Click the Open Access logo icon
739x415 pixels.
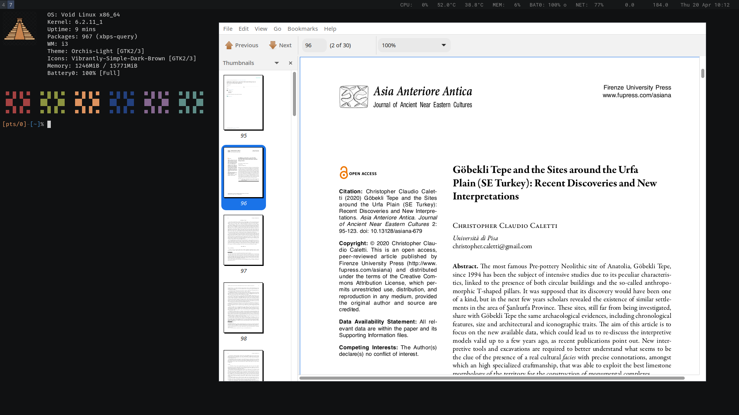pos(344,173)
